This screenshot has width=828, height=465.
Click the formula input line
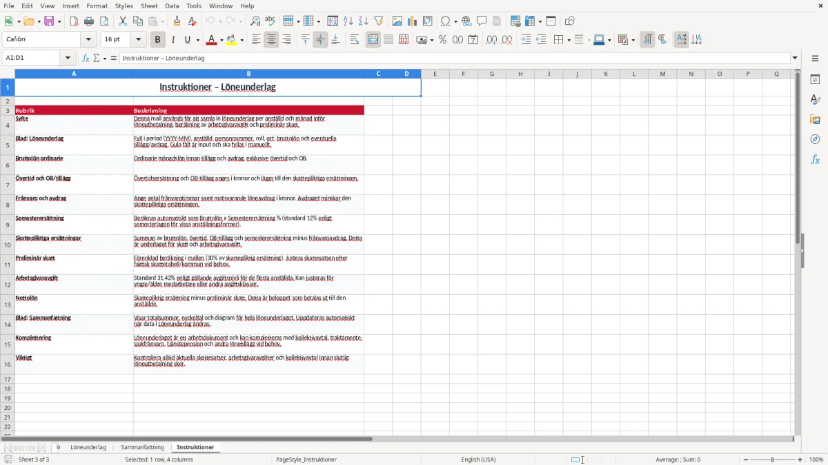tap(455, 58)
